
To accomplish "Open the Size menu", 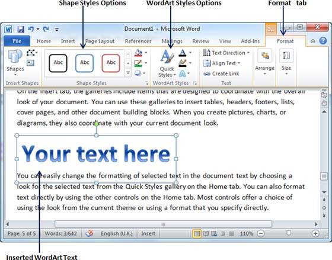I will click(x=286, y=62).
